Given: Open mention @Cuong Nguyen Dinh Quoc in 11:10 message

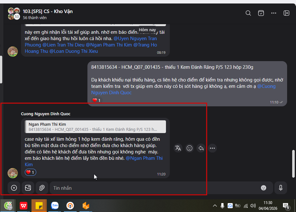Looking at the screenshot, I should click(x=266, y=86).
